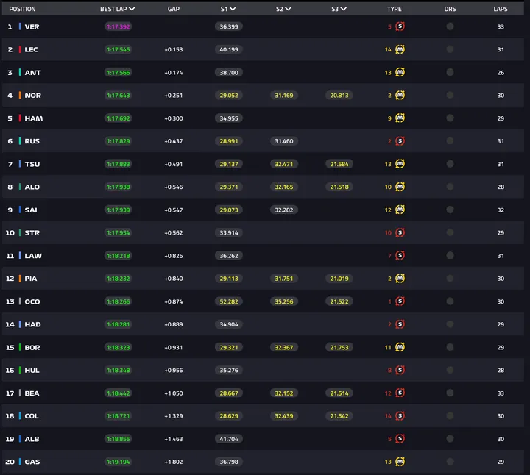Click the TYRE column header
Screen dimensions: 530x475
click(394, 9)
